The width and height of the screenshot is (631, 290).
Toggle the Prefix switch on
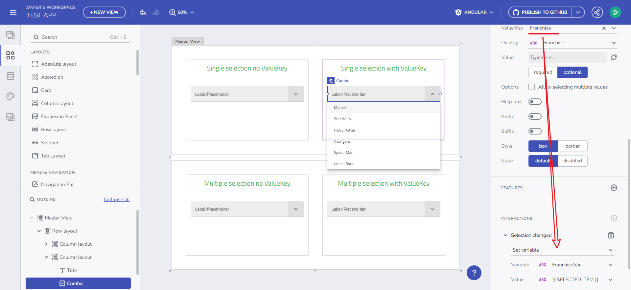click(535, 116)
